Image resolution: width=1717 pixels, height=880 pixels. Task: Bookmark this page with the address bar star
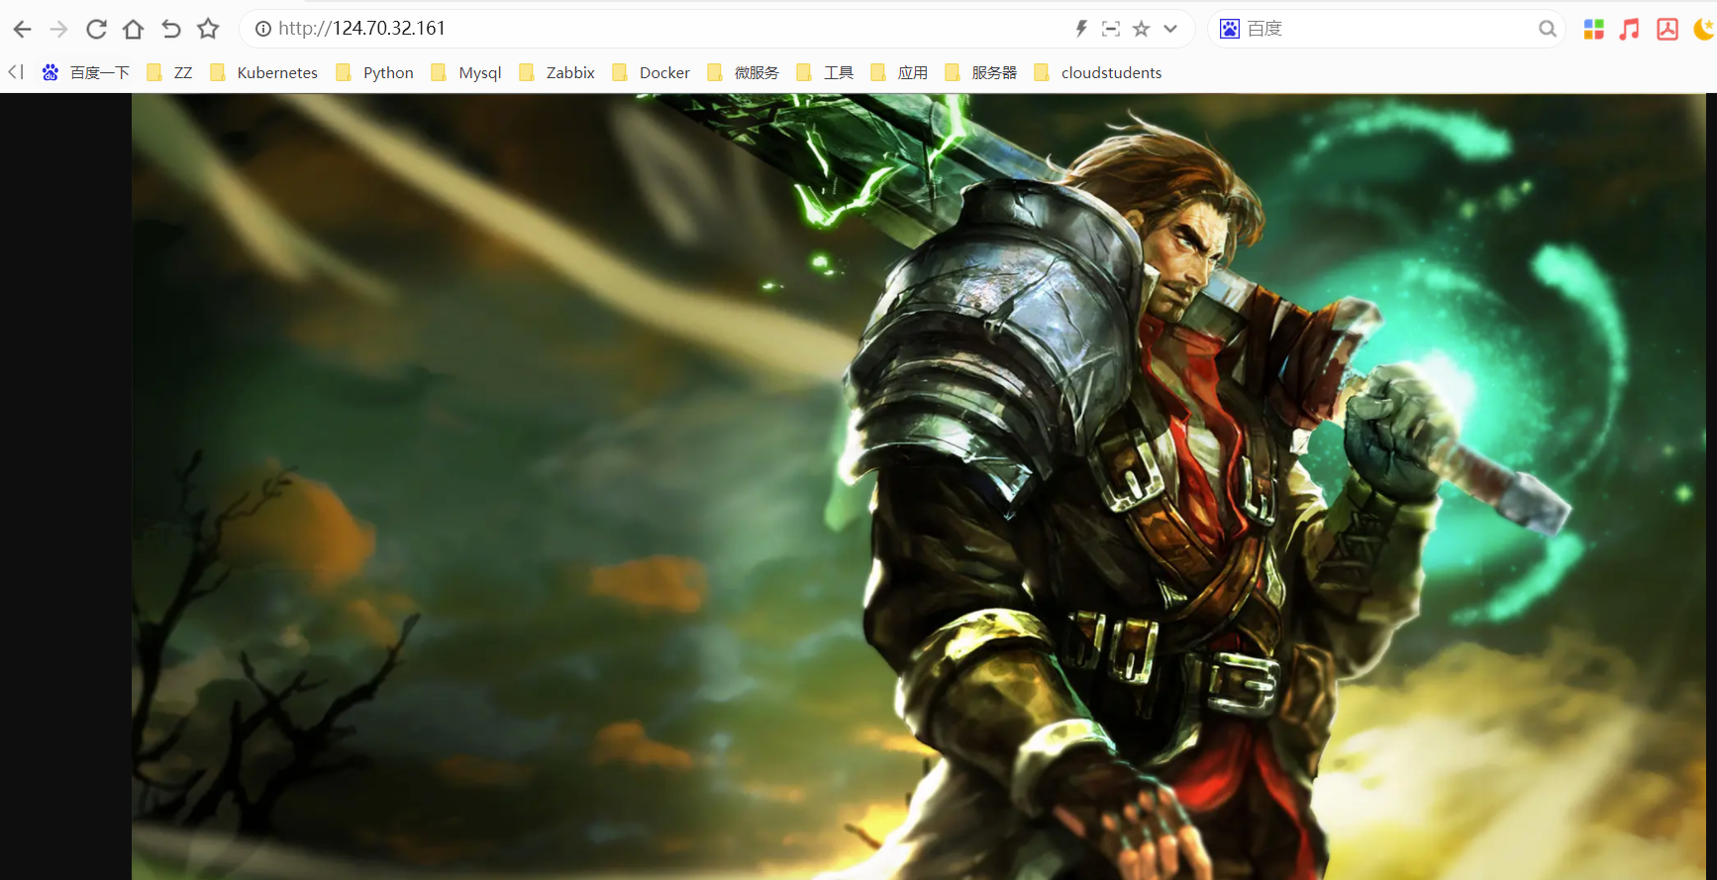tap(1142, 29)
